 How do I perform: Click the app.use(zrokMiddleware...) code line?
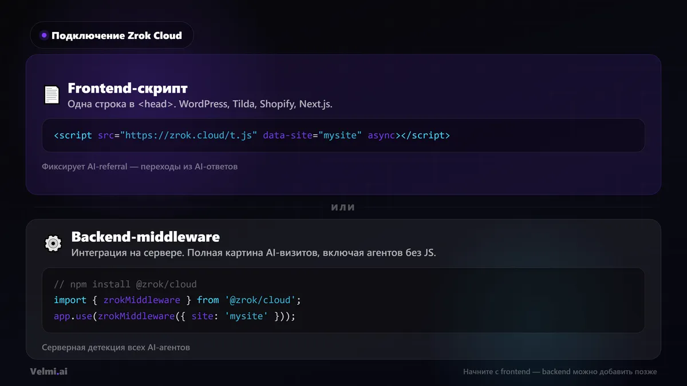click(x=175, y=316)
